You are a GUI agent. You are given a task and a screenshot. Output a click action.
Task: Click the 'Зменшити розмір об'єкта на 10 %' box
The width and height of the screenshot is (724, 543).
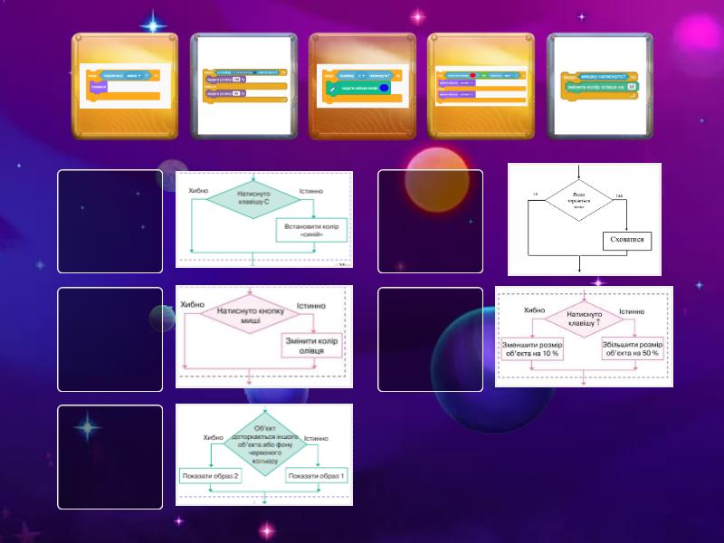click(531, 348)
